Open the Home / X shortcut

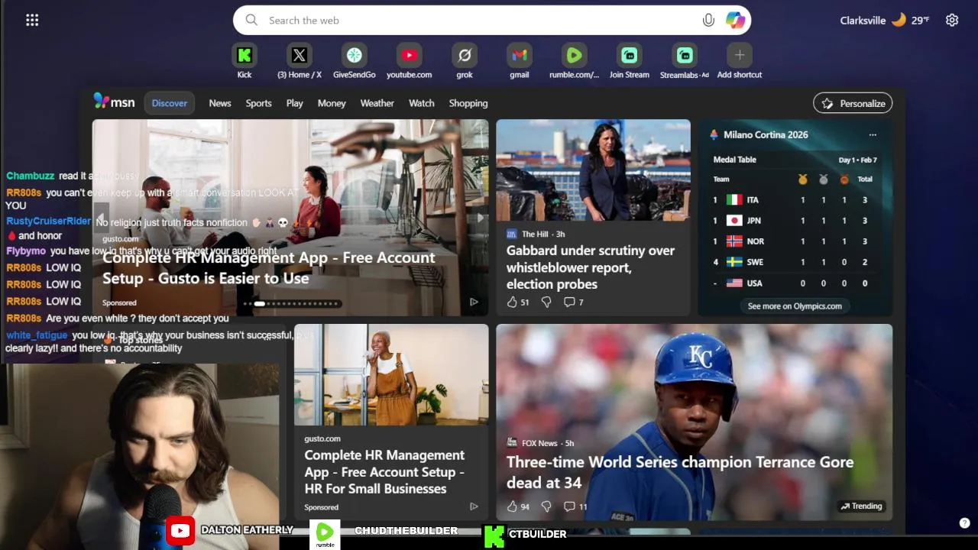[300, 62]
